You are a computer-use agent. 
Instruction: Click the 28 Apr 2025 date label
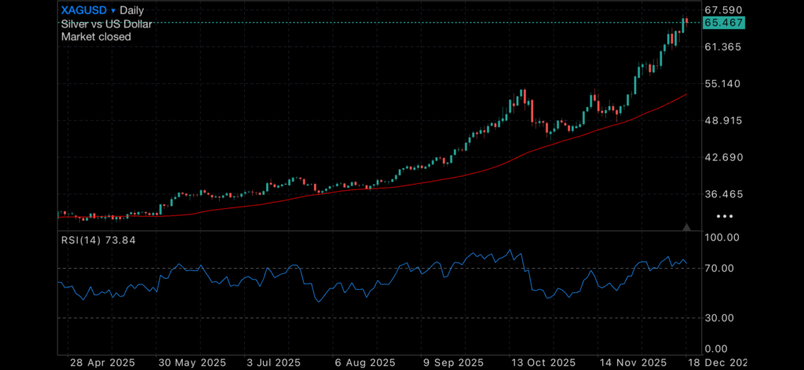(x=104, y=363)
